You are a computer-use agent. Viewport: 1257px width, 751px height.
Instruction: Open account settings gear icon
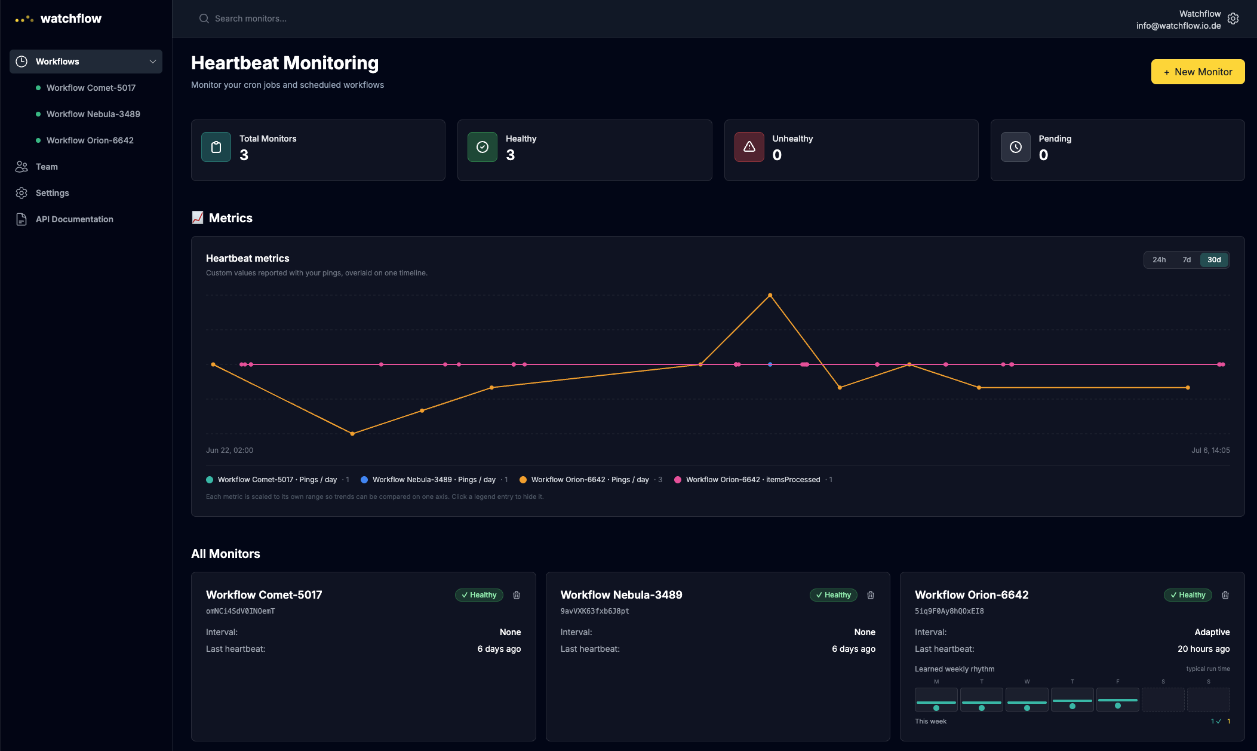(1233, 19)
